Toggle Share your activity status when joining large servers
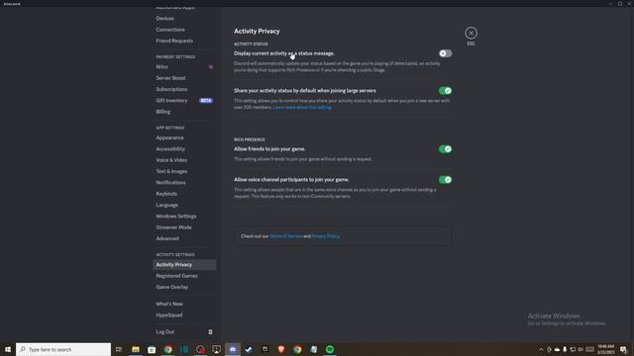 445,90
